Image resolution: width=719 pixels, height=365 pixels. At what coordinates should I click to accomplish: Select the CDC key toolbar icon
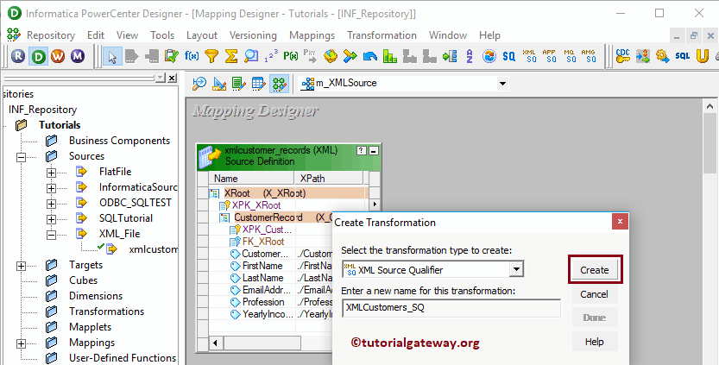click(622, 56)
